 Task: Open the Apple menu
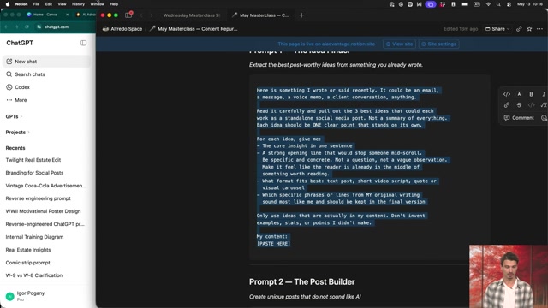click(x=8, y=4)
